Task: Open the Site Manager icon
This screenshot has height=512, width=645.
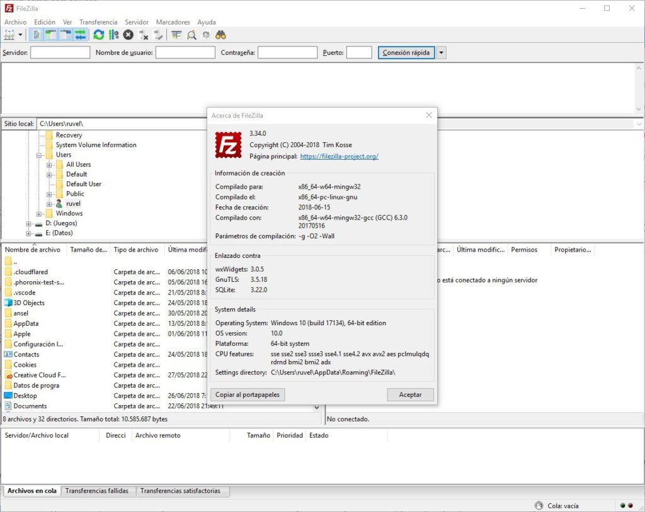Action: tap(9, 35)
